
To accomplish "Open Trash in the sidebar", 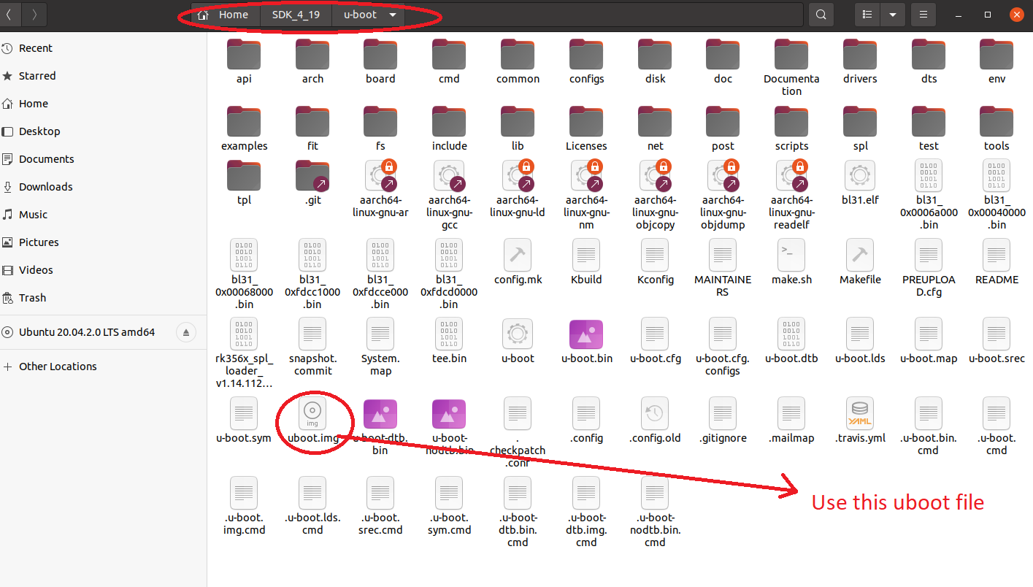I will 32,298.
